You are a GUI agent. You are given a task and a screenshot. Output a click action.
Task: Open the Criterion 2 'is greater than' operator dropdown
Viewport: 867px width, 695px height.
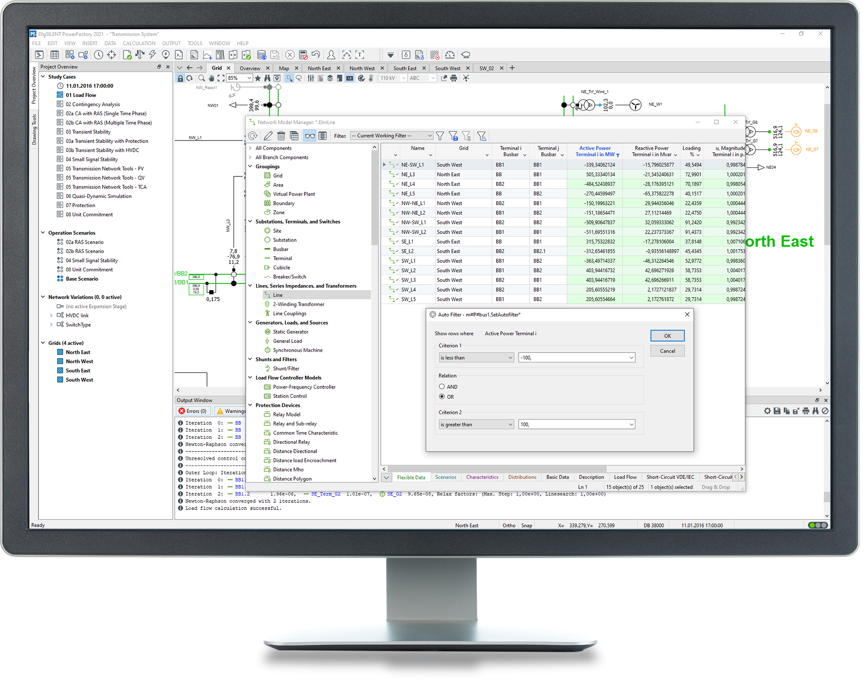tap(476, 425)
